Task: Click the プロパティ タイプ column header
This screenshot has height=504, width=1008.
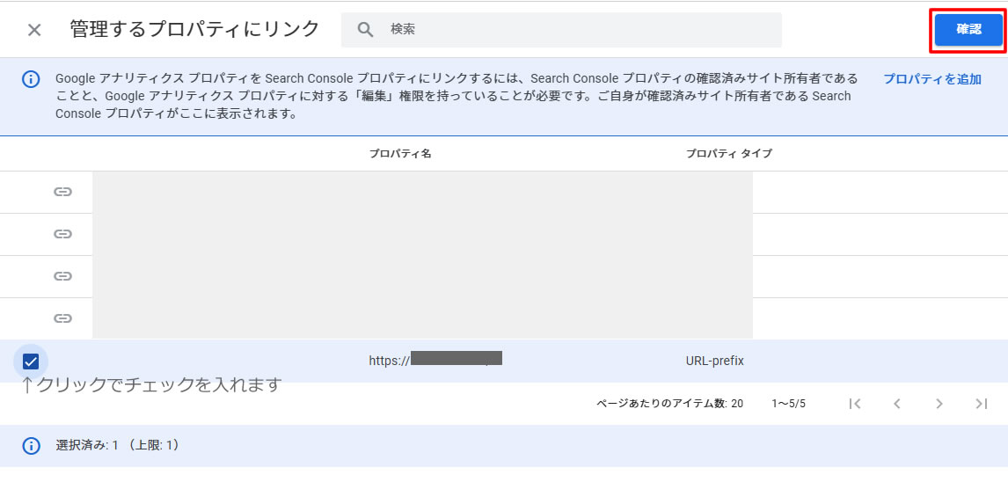Action: [x=728, y=154]
